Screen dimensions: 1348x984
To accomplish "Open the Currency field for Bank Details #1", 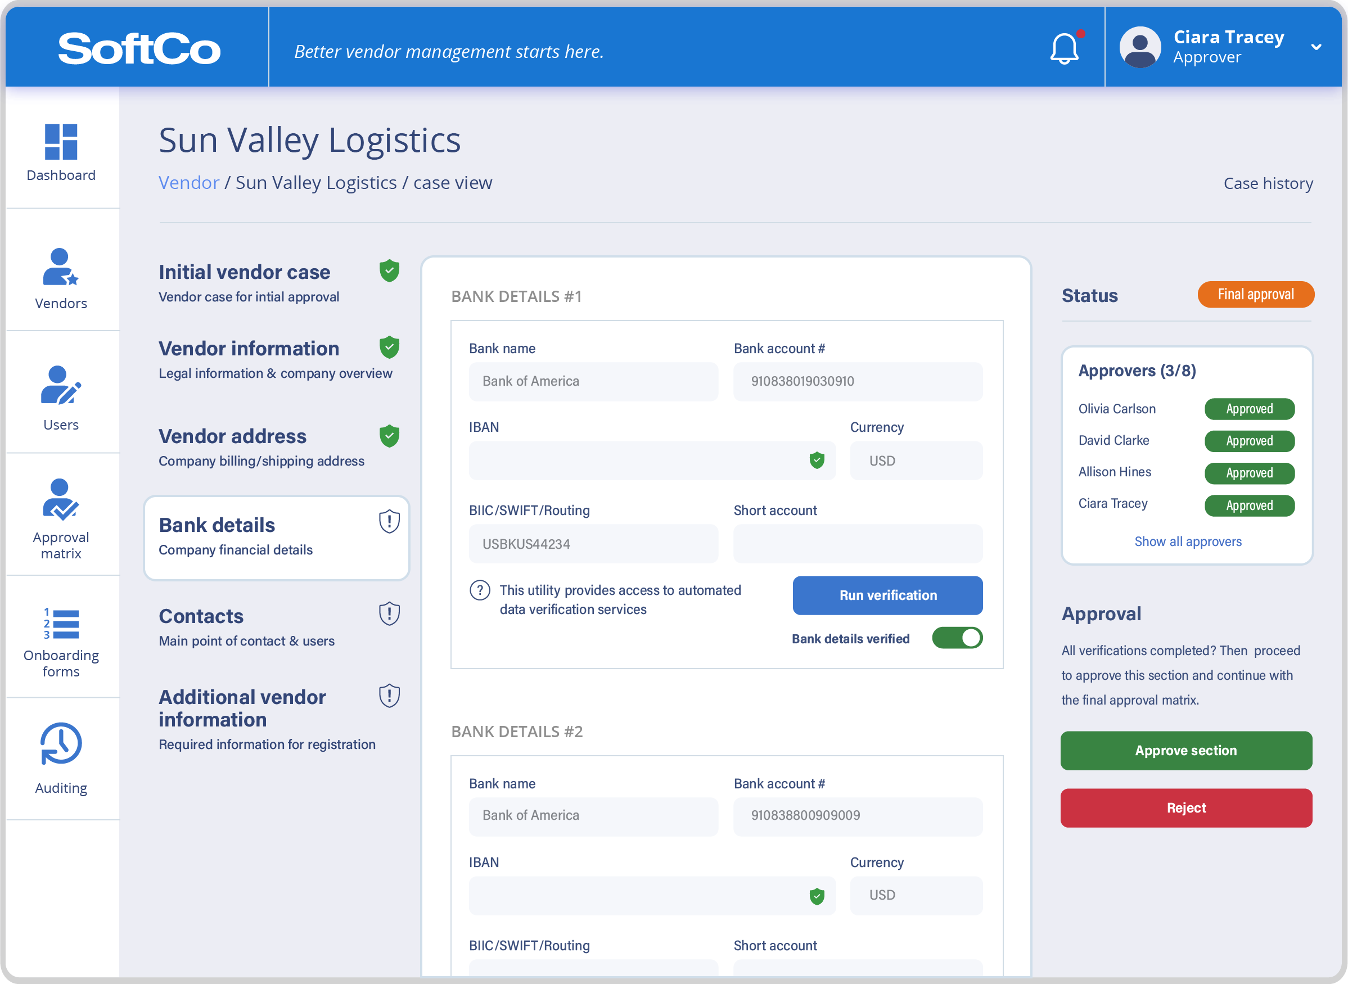I will point(916,461).
